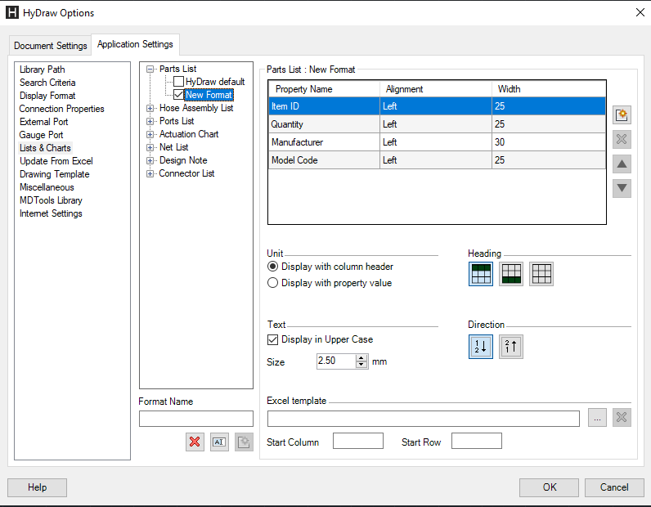
Task: Increase text size with up spinner
Action: 361,358
